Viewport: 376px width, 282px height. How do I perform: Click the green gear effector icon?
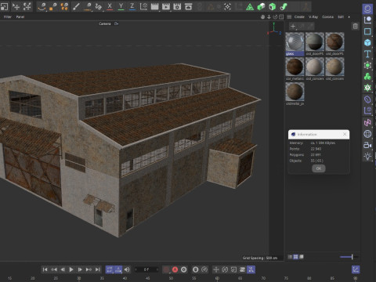coord(367,88)
